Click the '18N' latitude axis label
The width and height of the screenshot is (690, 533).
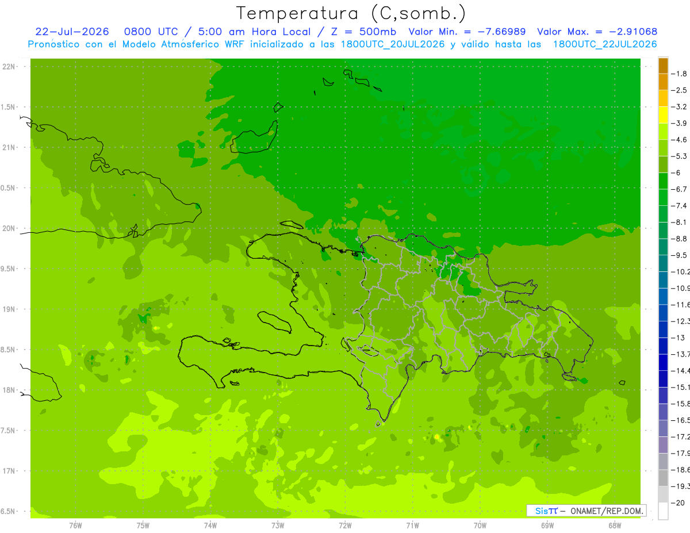coord(8,390)
